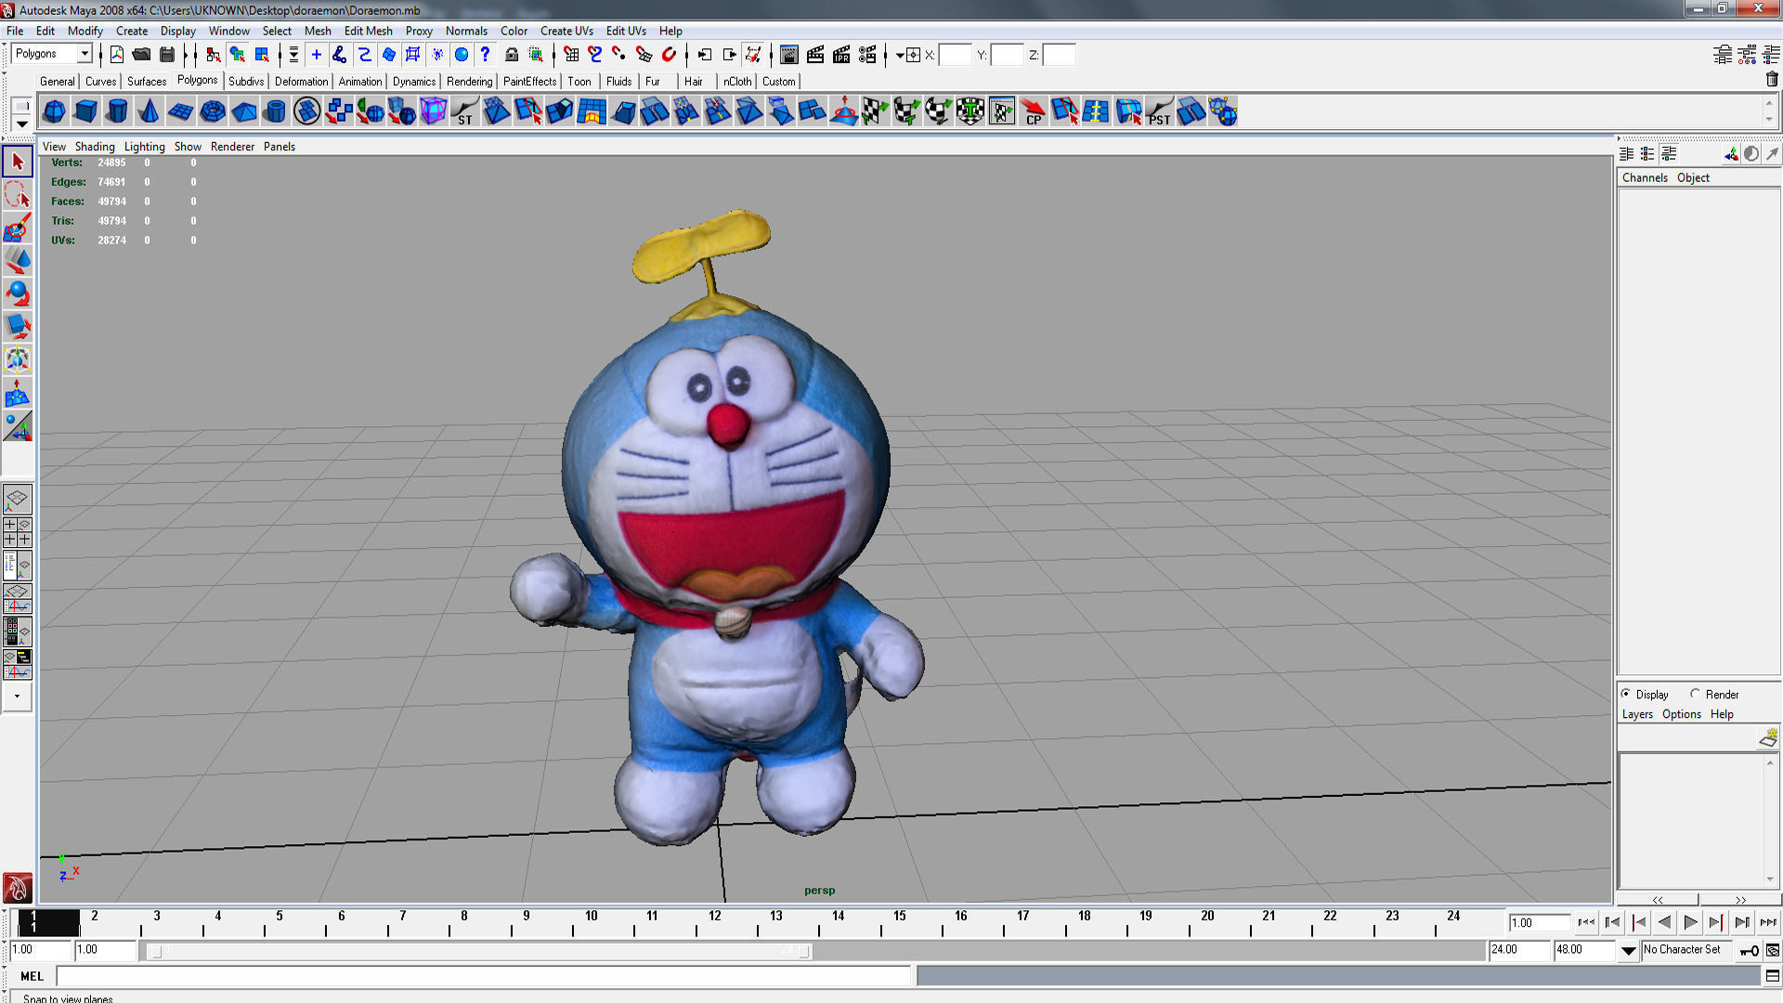Create a polygon plane from shelf
Image resolution: width=1783 pixels, height=1003 pixels.
[x=180, y=112]
